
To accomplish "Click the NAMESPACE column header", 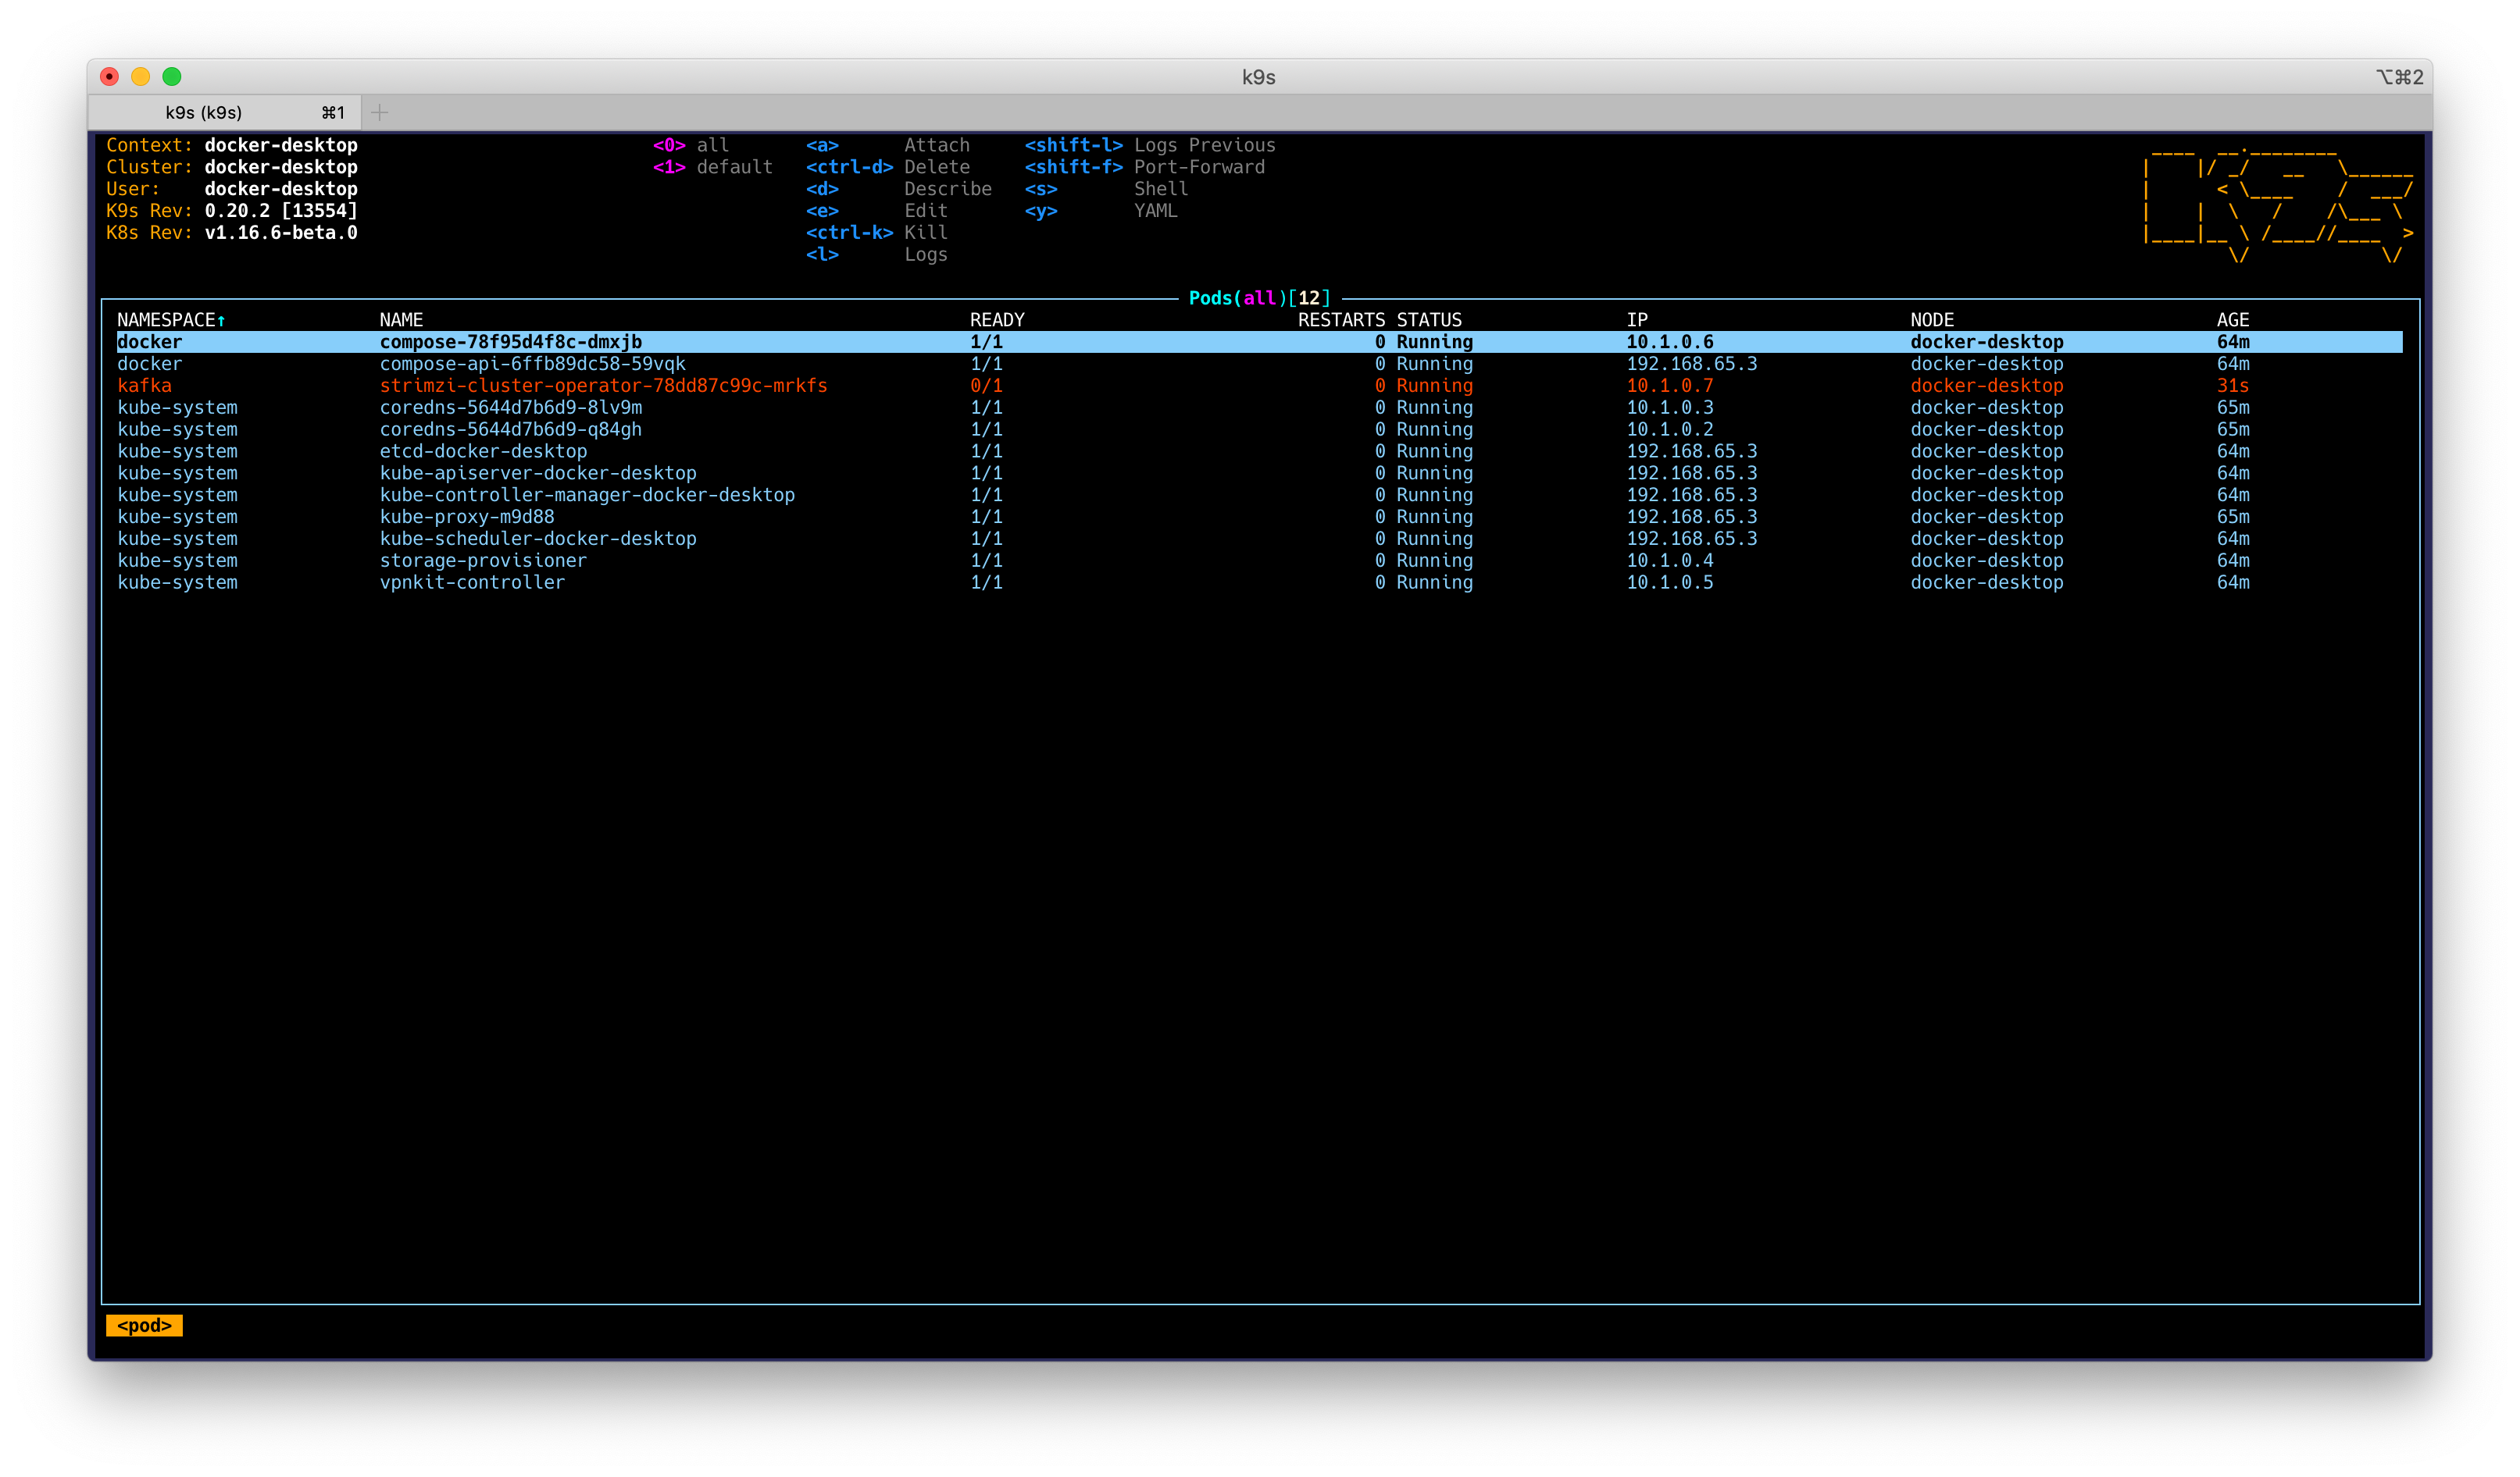I will [171, 320].
